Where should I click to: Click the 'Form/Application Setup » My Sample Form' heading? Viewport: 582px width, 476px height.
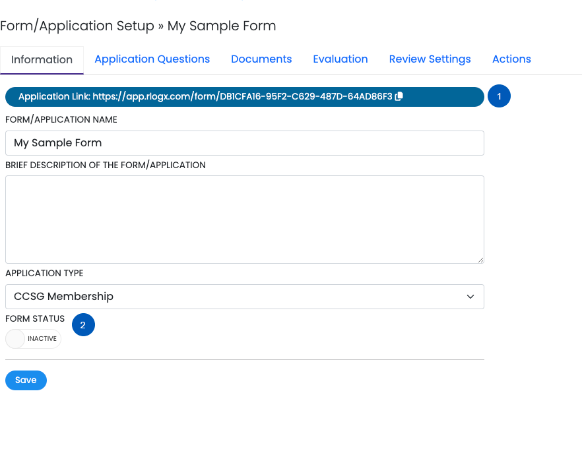138,26
